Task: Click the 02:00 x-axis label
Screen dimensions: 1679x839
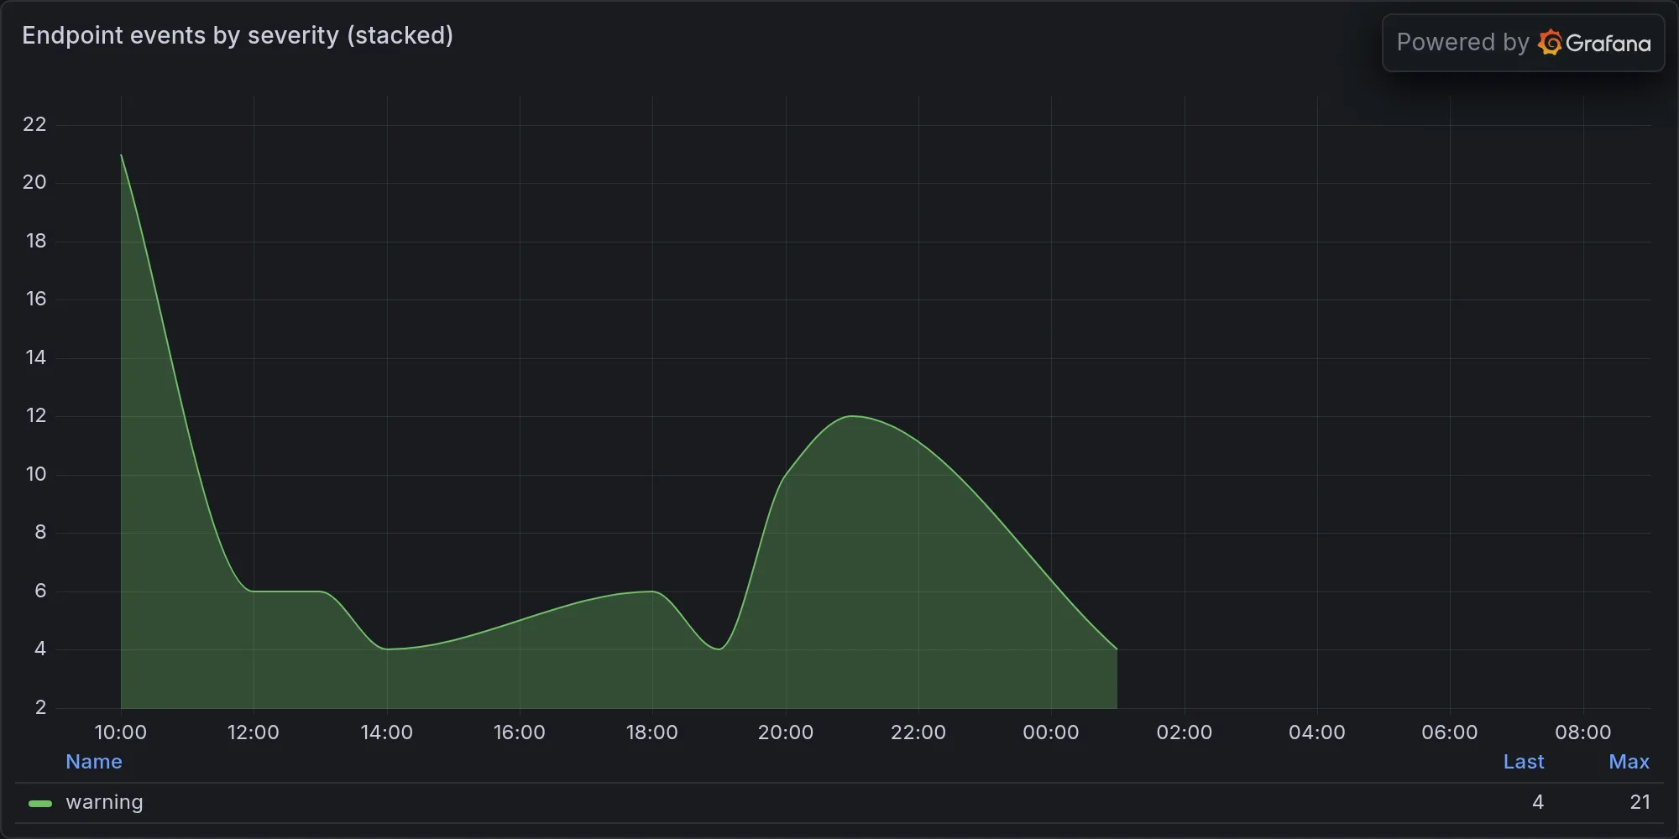Action: pos(1185,732)
